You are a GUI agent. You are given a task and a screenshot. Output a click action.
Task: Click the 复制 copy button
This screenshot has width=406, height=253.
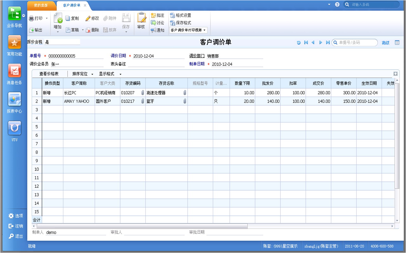click(x=72, y=18)
